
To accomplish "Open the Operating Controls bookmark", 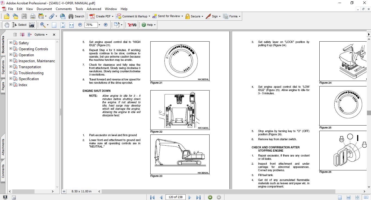I will (x=33, y=49).
